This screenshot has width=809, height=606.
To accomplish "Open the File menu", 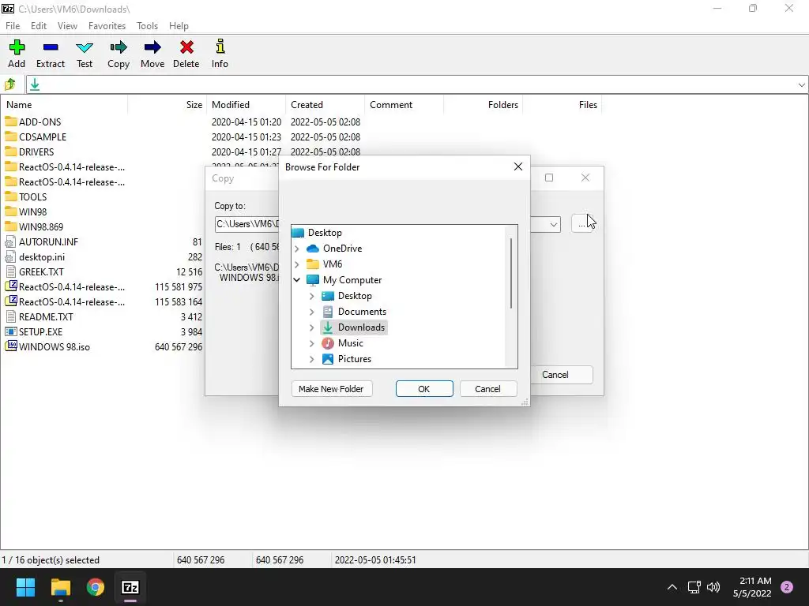I will pyautogui.click(x=13, y=26).
